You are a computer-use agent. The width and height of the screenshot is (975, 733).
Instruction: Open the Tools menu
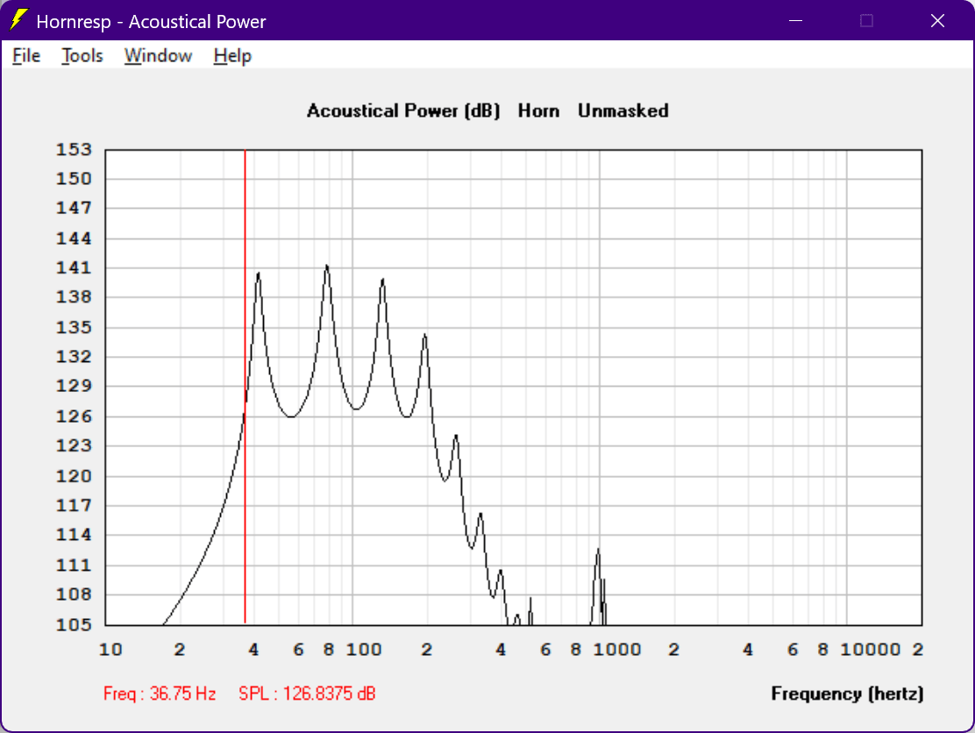click(82, 56)
